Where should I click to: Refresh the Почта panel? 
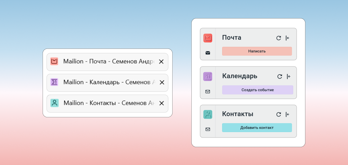tap(278, 38)
